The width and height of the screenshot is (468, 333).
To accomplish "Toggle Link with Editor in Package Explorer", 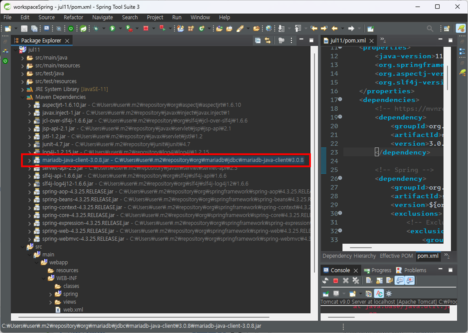I will (x=268, y=41).
